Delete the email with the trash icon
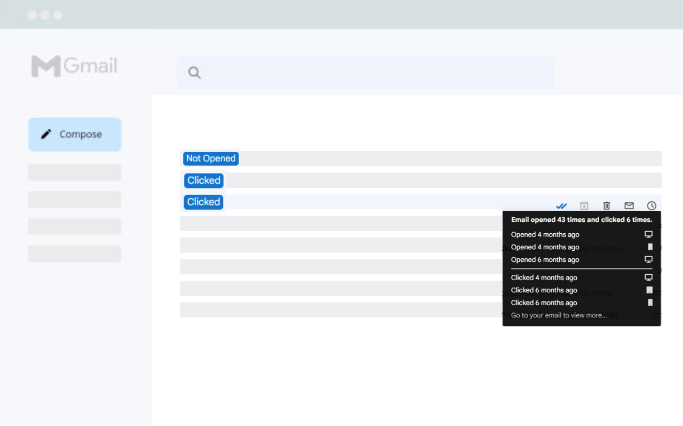 pyautogui.click(x=606, y=206)
